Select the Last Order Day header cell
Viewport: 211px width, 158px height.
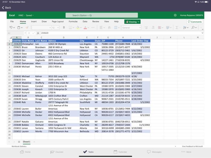point(141,41)
